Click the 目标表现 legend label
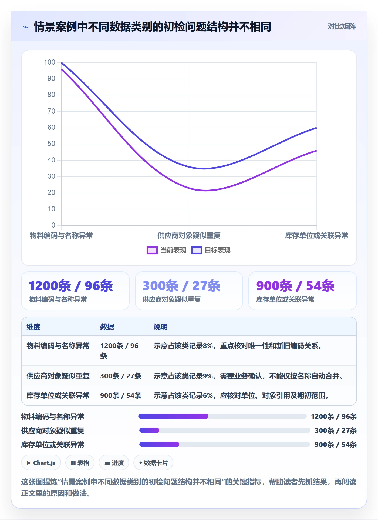This screenshot has height=520, width=378. (218, 250)
